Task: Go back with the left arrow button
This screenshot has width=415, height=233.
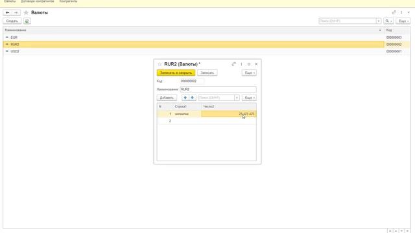Action: tap(7, 12)
